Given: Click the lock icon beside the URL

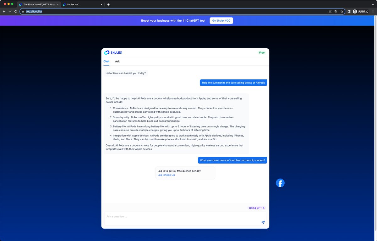Looking at the screenshot, I should pos(23,11).
